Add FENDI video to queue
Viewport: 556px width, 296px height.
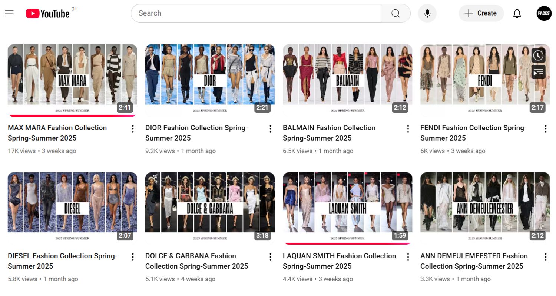click(538, 72)
